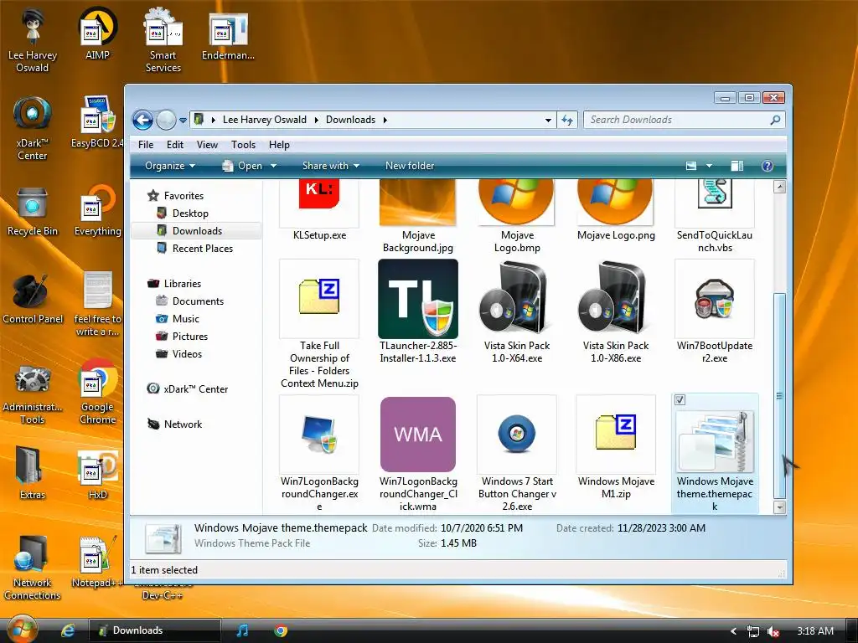
Task: Expand arrow after Lee Harvey Oswald breadcrumb
Action: (x=316, y=120)
